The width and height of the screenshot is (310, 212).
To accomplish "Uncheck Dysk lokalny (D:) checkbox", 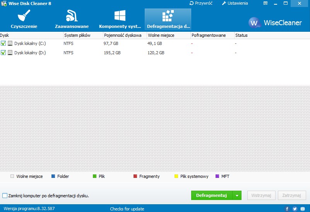I will click(x=3, y=52).
